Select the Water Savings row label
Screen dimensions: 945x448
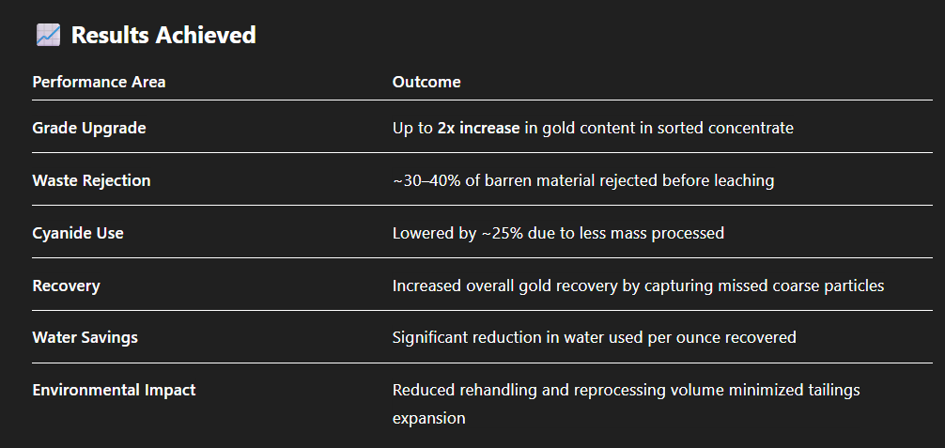point(85,337)
